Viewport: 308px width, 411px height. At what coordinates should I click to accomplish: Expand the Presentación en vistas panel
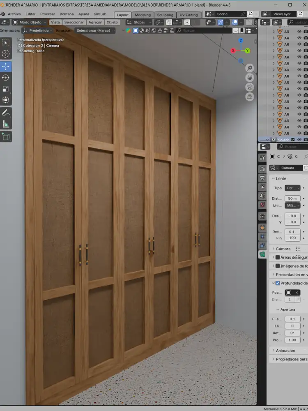click(x=290, y=275)
